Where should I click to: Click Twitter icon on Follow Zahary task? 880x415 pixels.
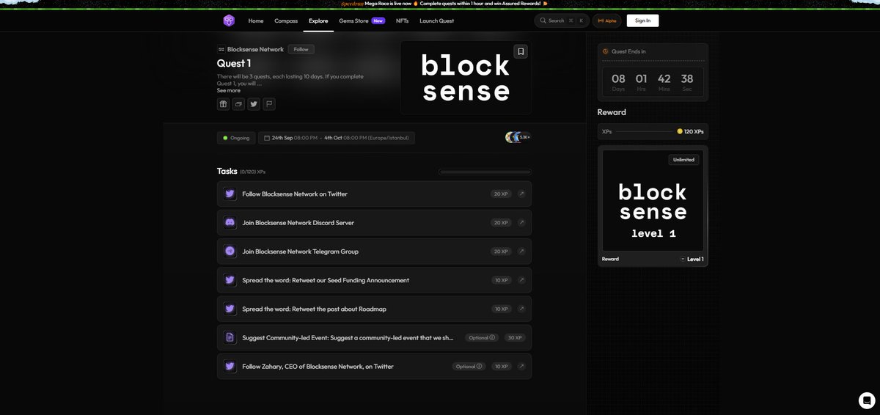pyautogui.click(x=230, y=366)
